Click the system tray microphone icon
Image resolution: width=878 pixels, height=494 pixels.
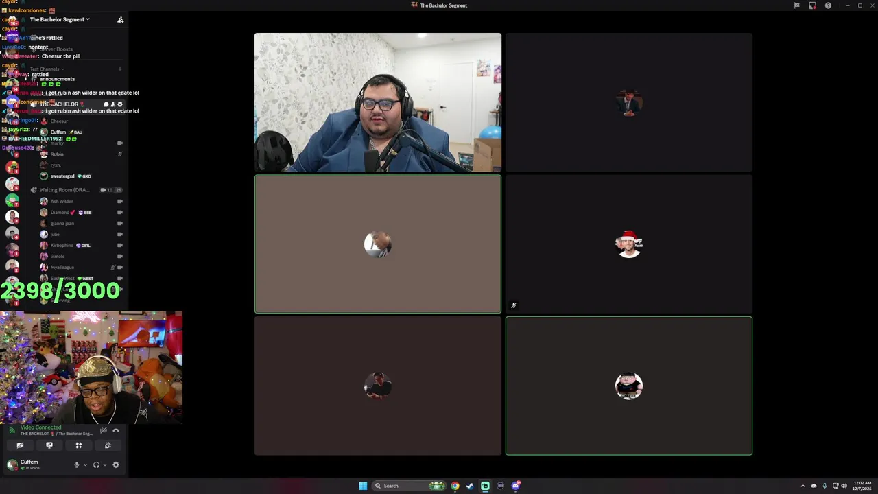[824, 486]
